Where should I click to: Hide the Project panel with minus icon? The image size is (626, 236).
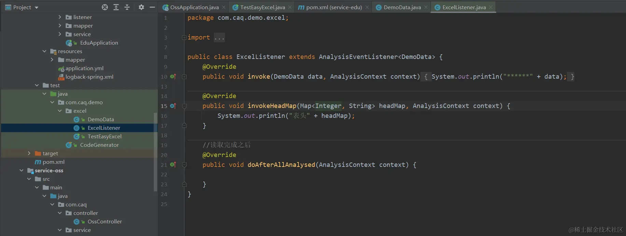pyautogui.click(x=152, y=7)
